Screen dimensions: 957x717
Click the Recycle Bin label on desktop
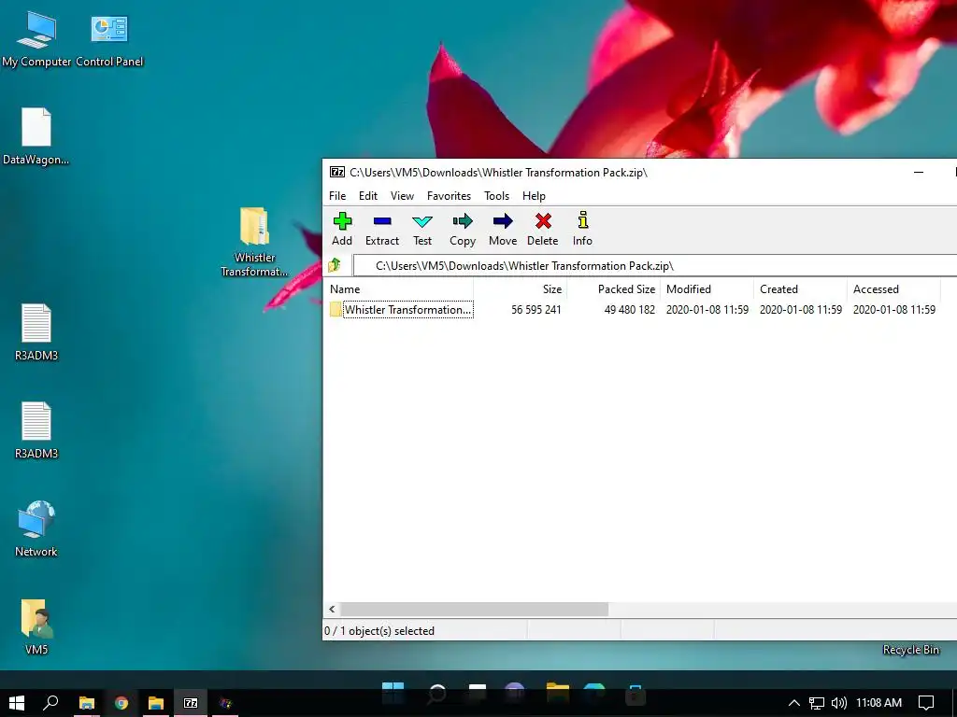[910, 650]
